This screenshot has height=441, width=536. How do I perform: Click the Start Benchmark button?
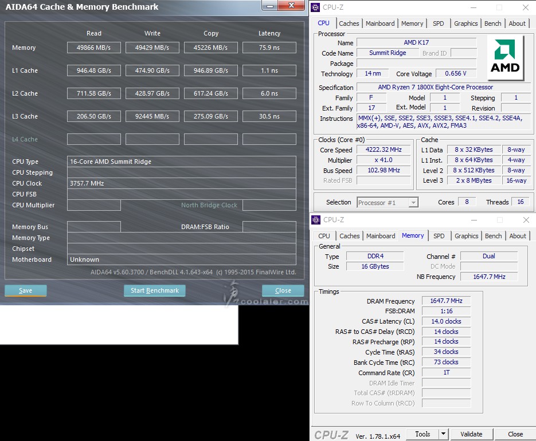[155, 290]
